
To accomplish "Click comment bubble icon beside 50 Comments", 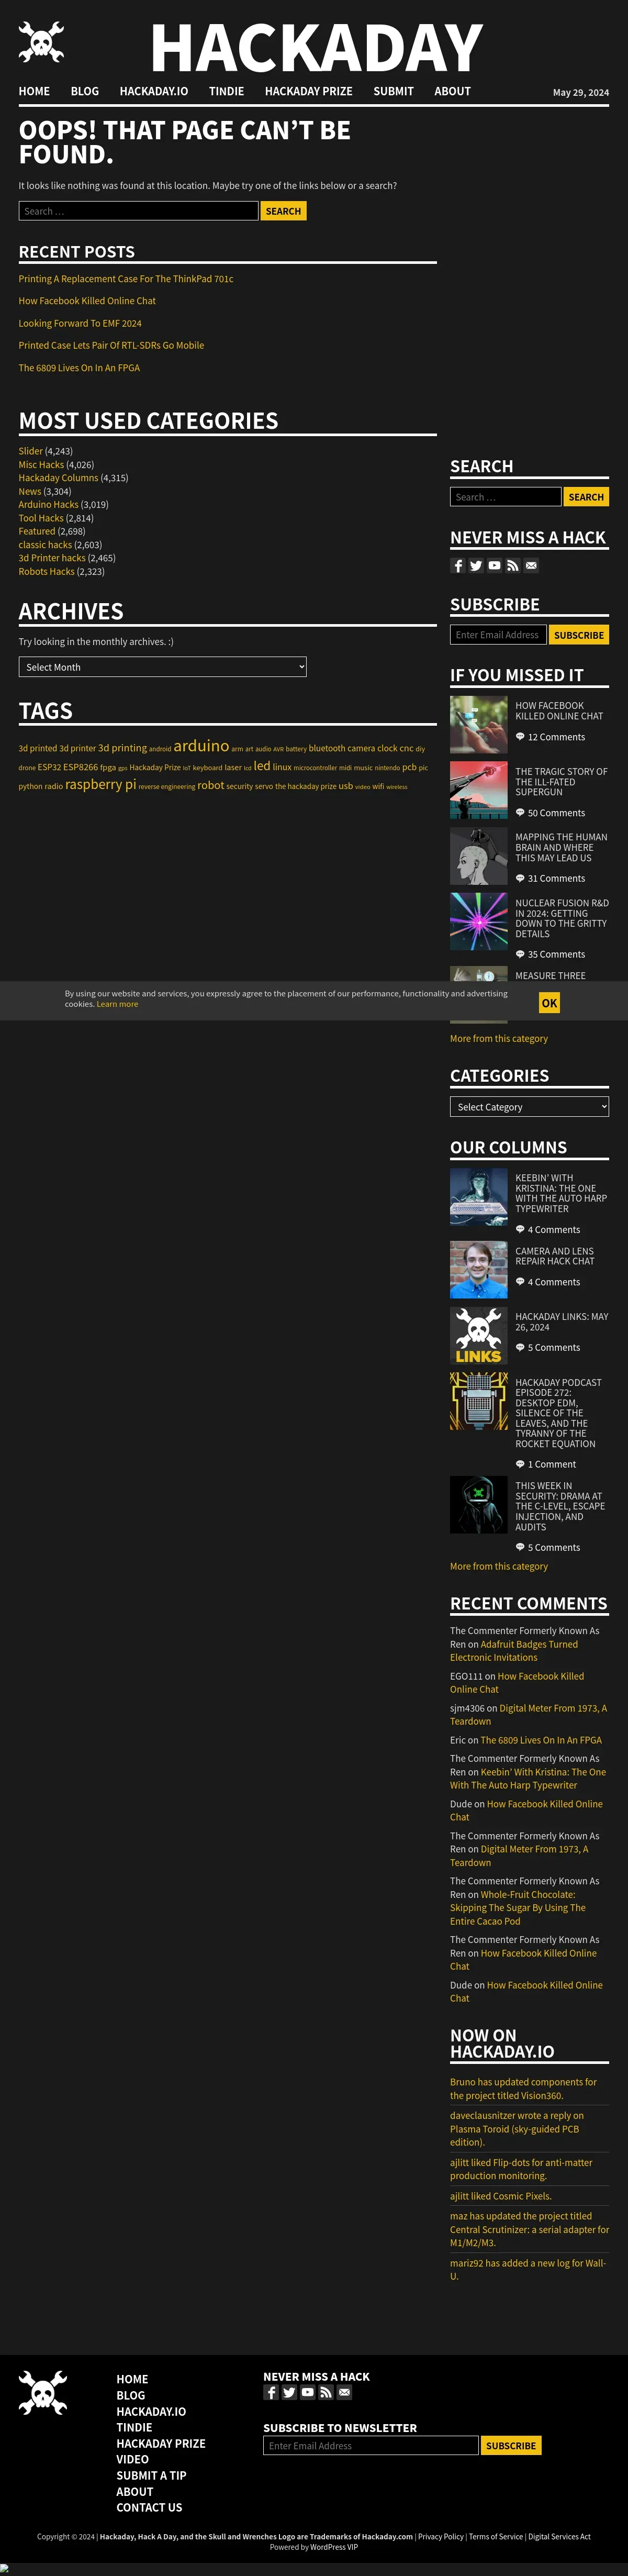I will (520, 813).
